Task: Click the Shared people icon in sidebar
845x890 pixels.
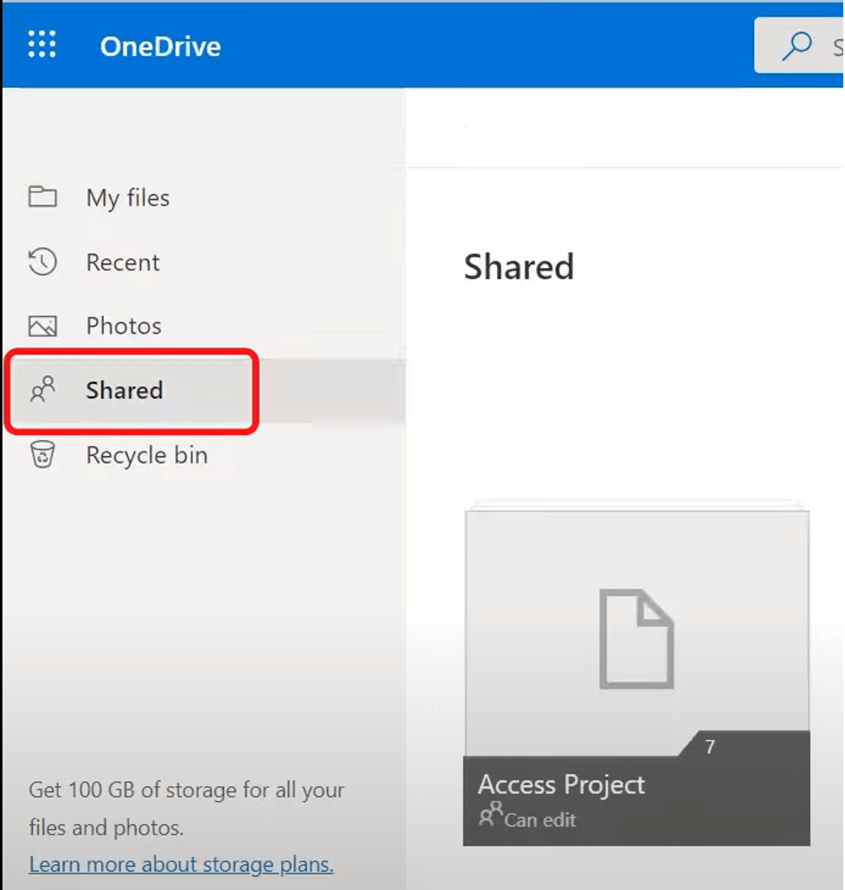Action: (42, 390)
